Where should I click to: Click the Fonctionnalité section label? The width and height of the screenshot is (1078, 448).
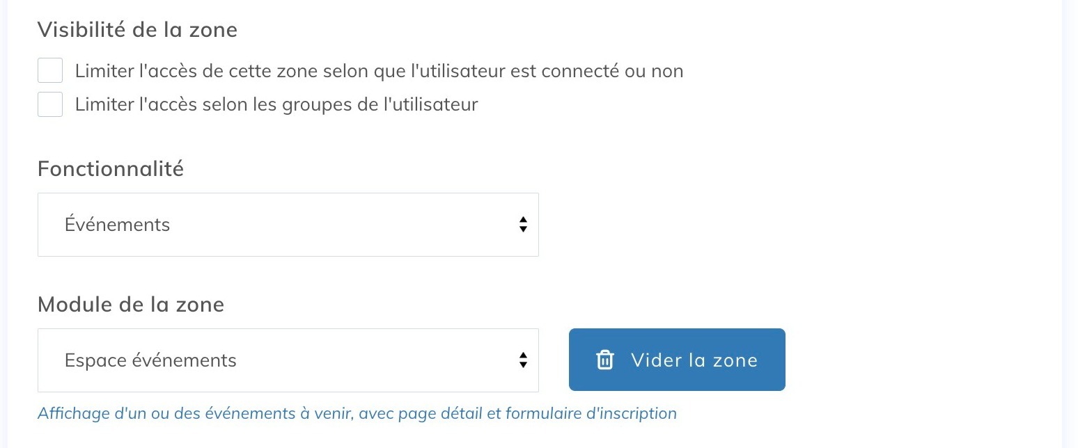point(110,168)
